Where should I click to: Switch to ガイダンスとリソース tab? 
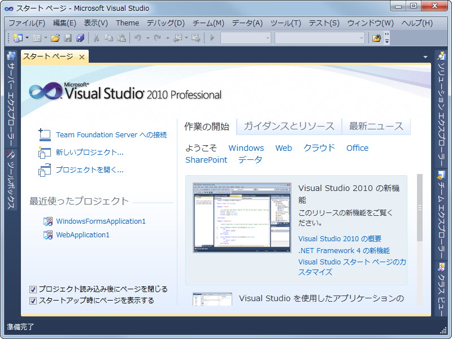[289, 126]
